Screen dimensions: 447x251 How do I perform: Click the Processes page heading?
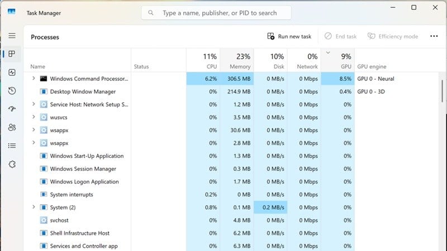(x=45, y=37)
